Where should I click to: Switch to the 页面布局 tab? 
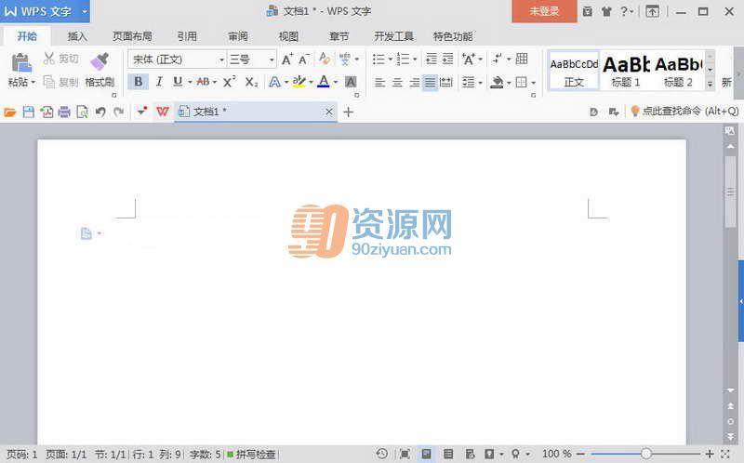click(132, 36)
